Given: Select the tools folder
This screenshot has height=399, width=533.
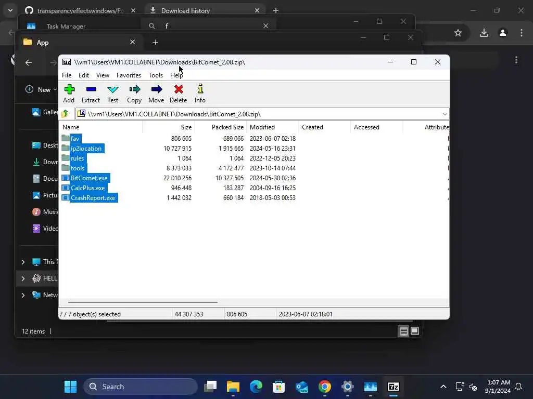Looking at the screenshot, I should [x=78, y=168].
